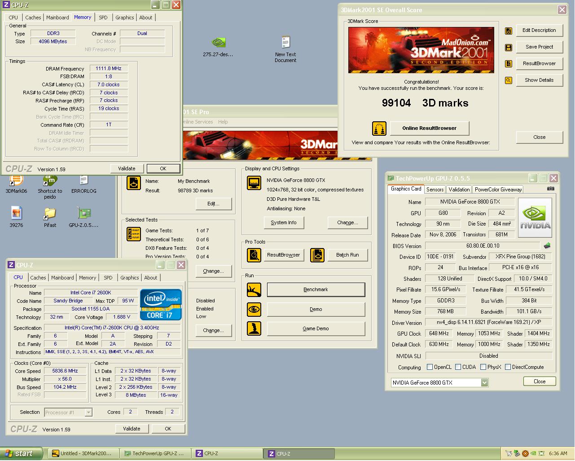
Task: Click the Display and CPU Settings monitor icon
Action: [x=254, y=183]
